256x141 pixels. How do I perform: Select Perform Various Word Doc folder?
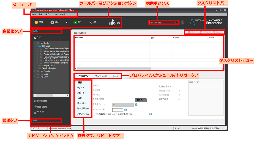56,57
